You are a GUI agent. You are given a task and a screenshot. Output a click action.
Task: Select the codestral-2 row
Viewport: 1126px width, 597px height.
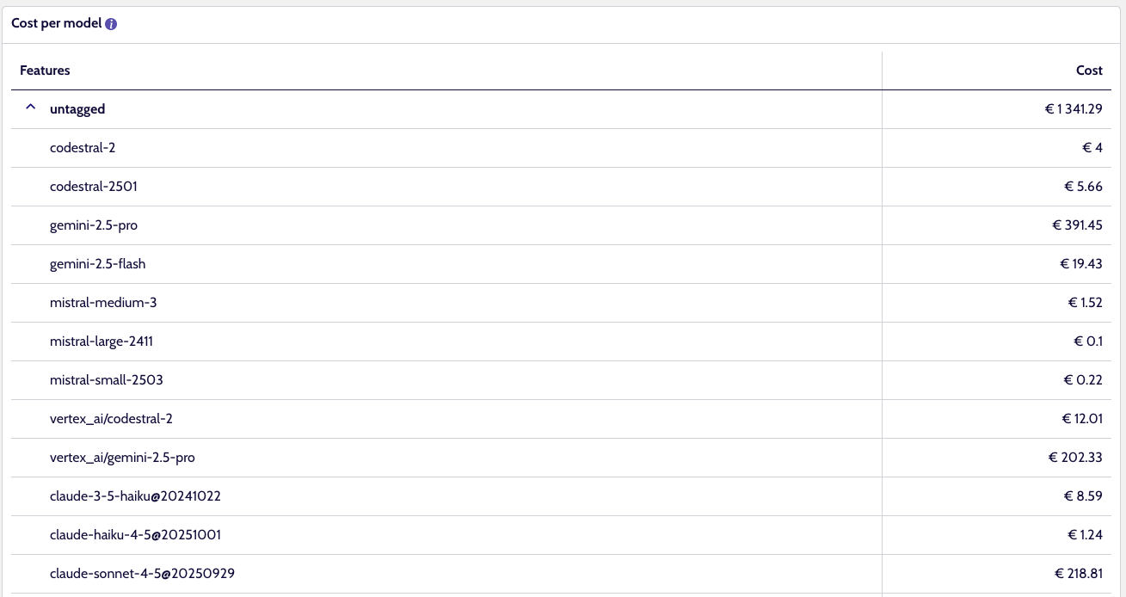562,148
